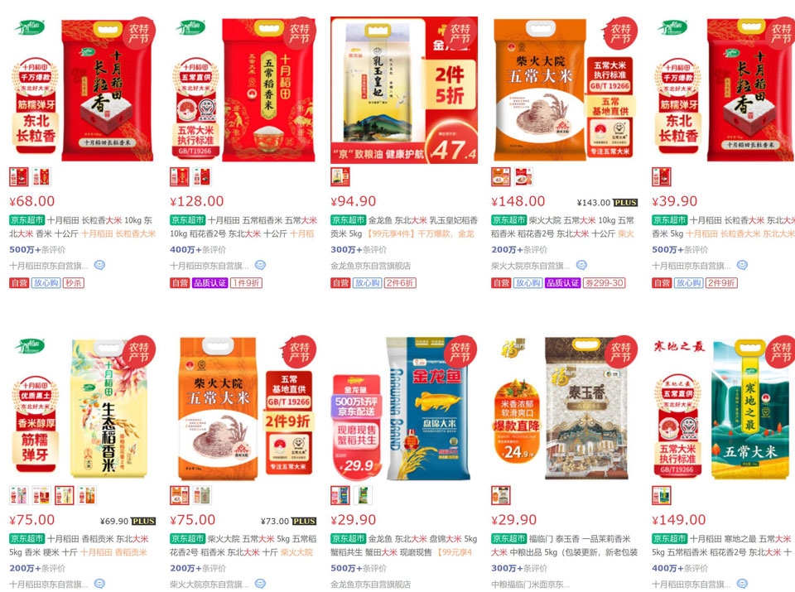Choose third variant thumbnail under 生态稻香米 product
This screenshot has height=592, width=795.
(x=65, y=495)
